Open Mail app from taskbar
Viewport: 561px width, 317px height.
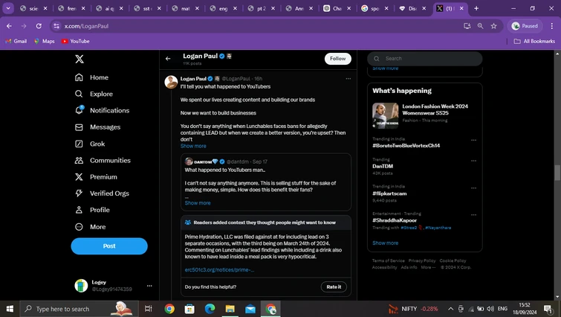pyautogui.click(x=250, y=309)
